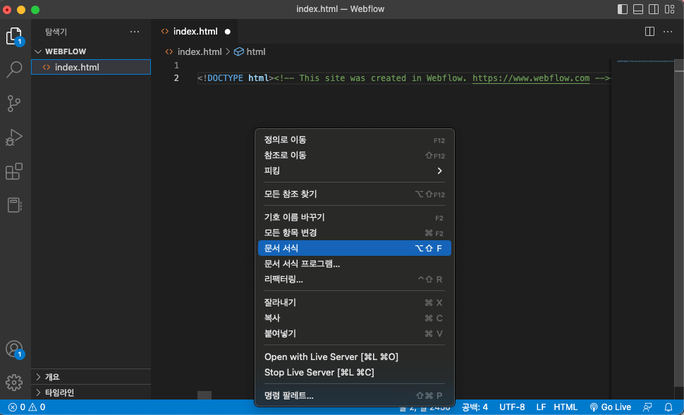The image size is (684, 415).
Task: Open the Run and Debug view
Action: click(x=14, y=137)
